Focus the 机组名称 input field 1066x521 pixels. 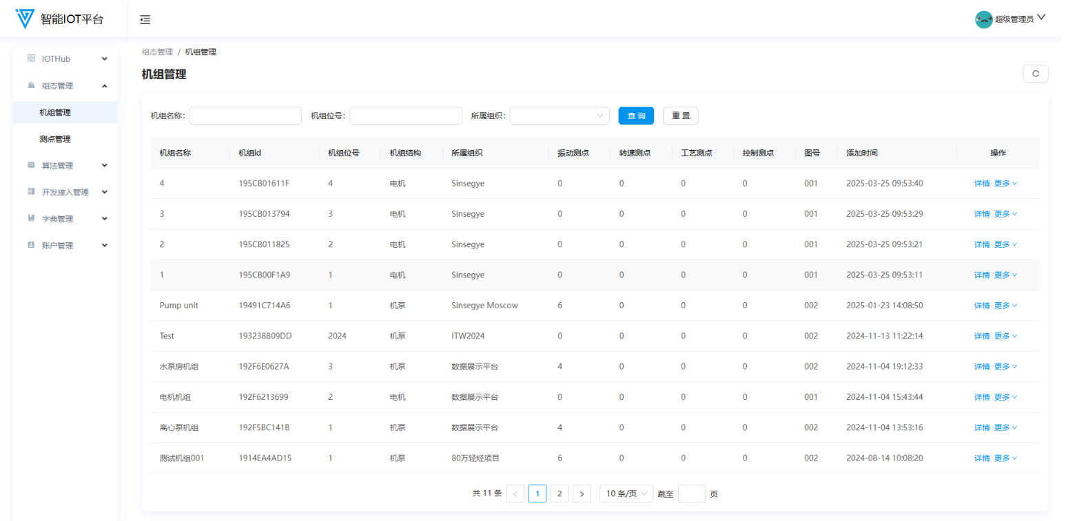[245, 116]
